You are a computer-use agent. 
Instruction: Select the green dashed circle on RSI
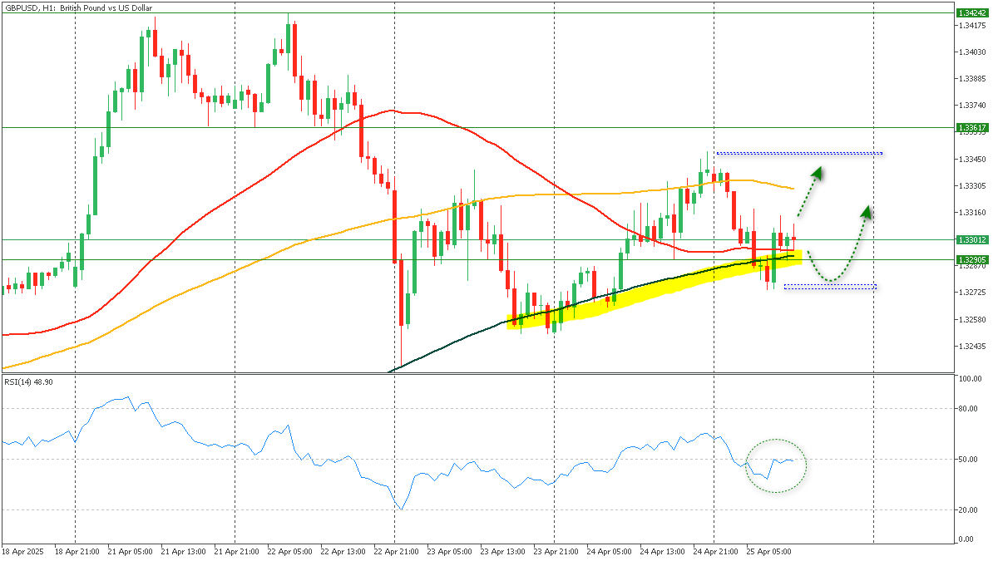(x=777, y=465)
